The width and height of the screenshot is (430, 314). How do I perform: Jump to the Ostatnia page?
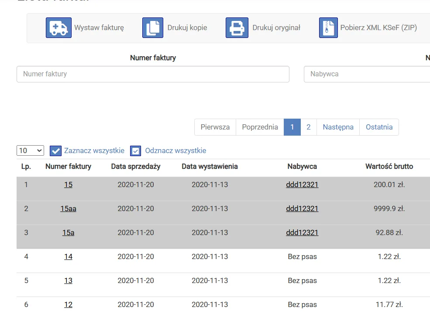(x=379, y=127)
